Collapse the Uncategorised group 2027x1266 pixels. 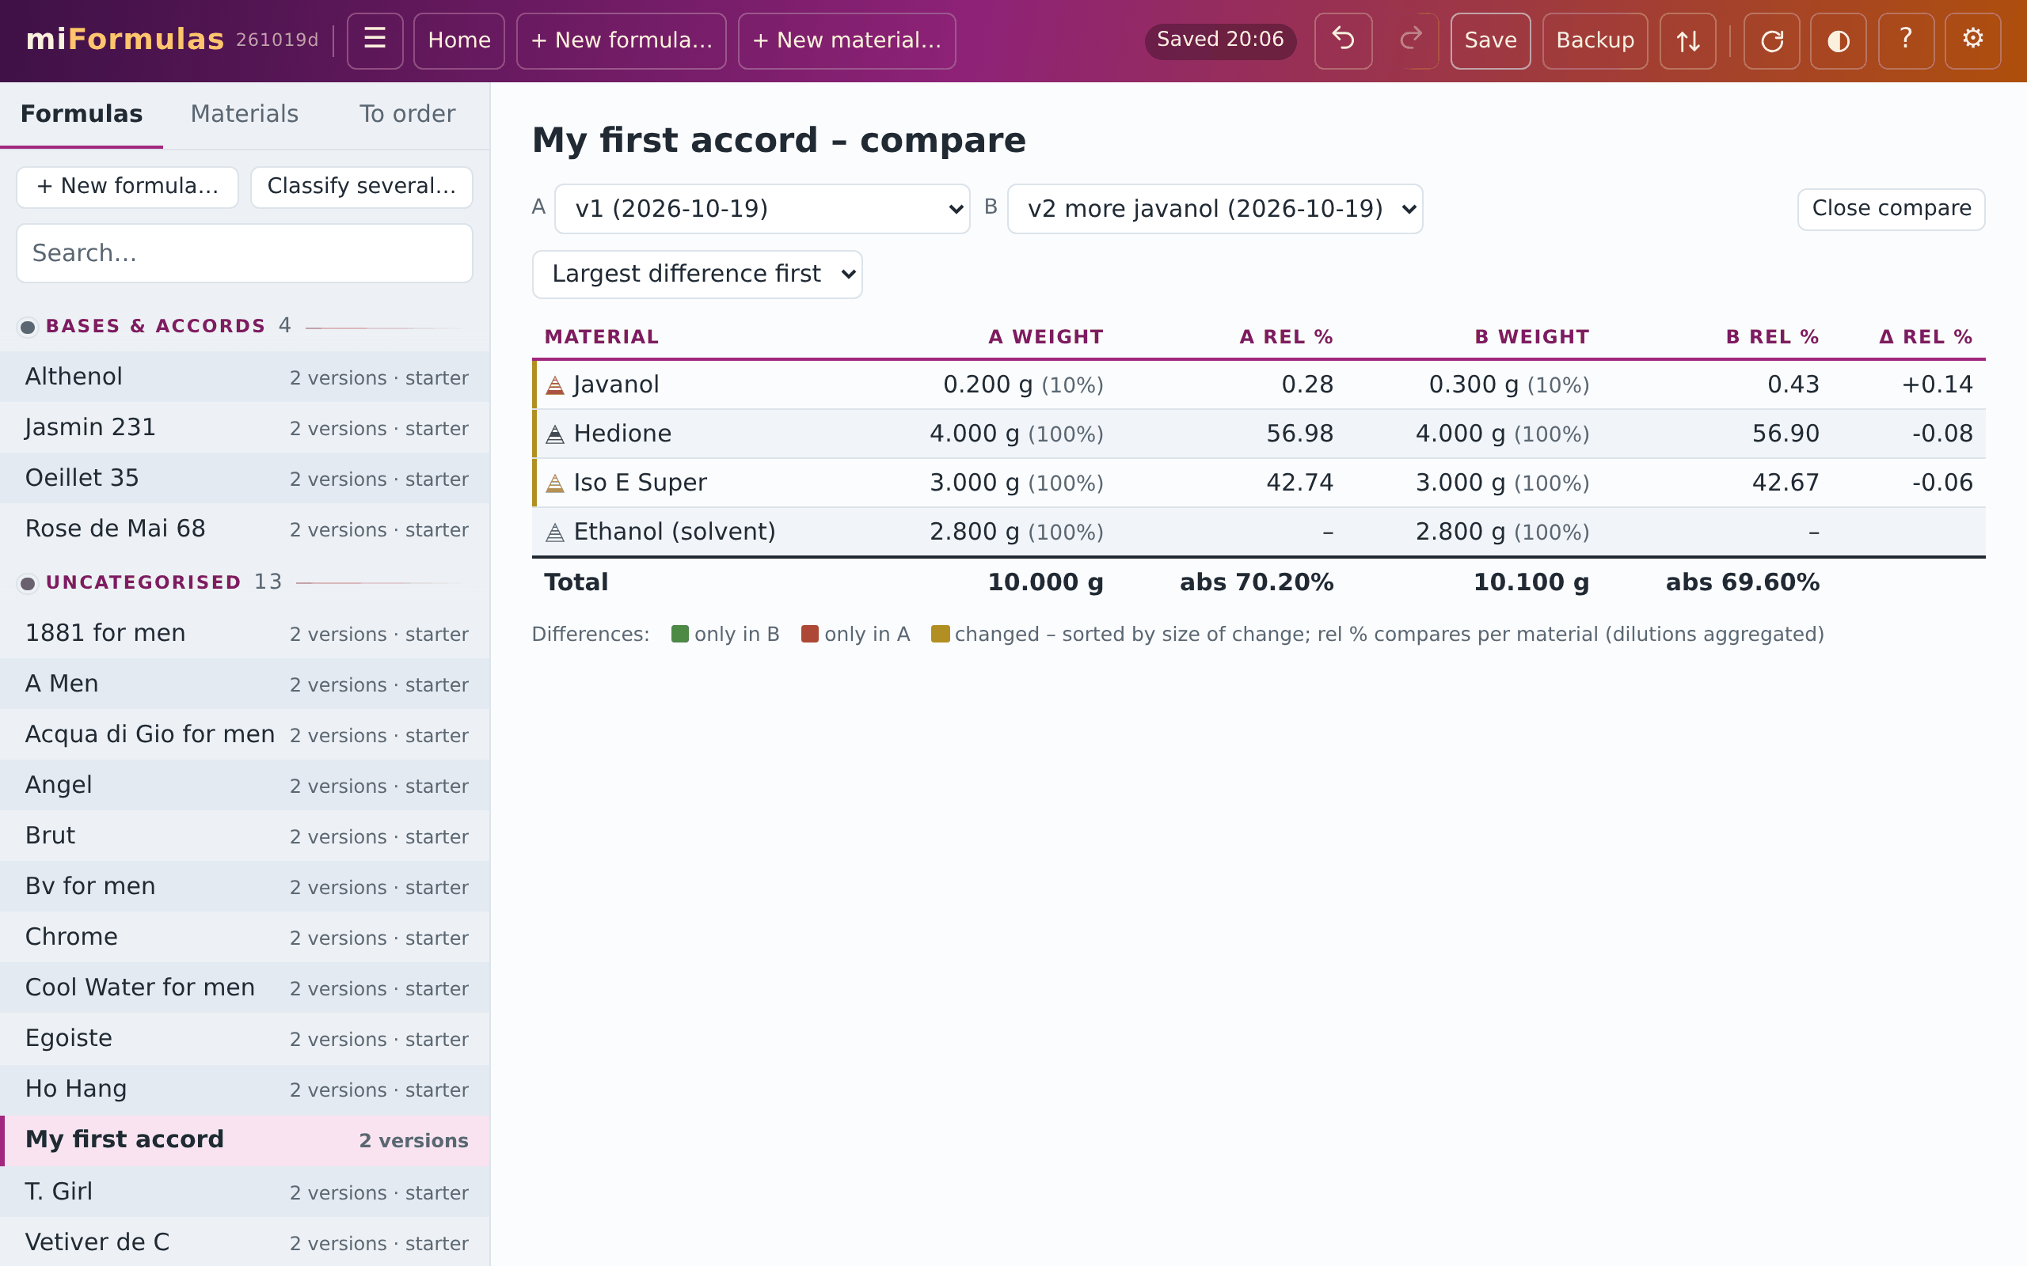pyautogui.click(x=28, y=583)
